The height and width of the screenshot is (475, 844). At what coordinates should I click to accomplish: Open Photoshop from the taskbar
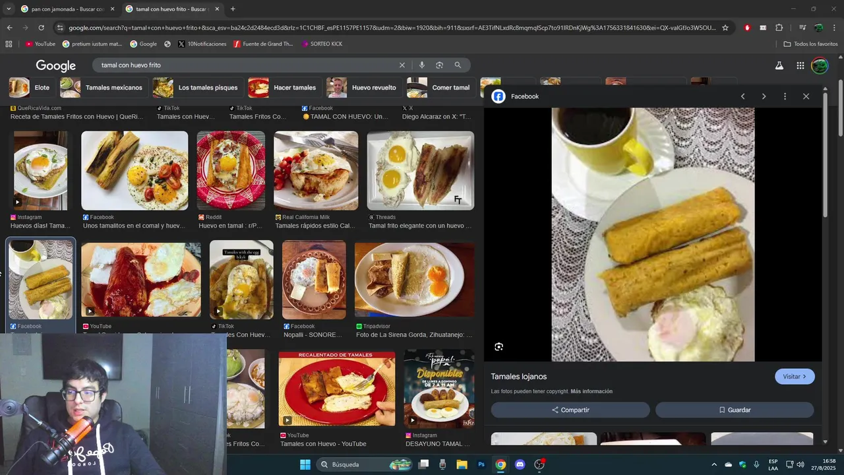pyautogui.click(x=481, y=464)
